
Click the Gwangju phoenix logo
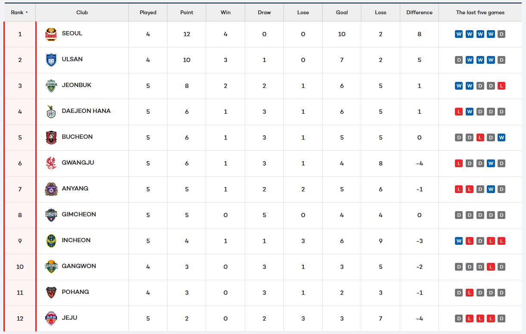pyautogui.click(x=51, y=163)
